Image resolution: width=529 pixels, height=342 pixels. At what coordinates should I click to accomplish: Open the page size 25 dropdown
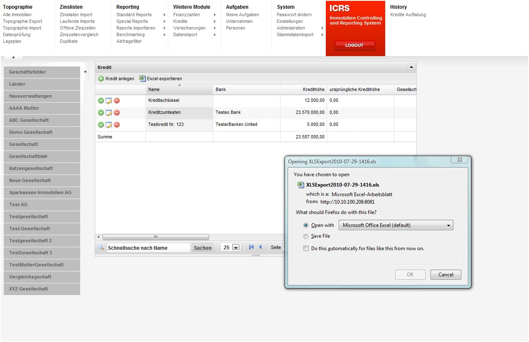click(x=231, y=247)
